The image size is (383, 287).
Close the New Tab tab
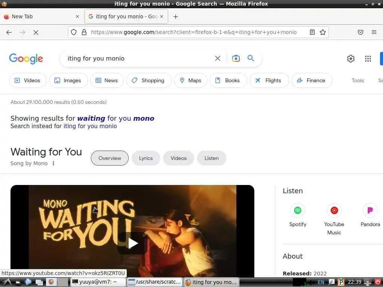[x=77, y=16]
